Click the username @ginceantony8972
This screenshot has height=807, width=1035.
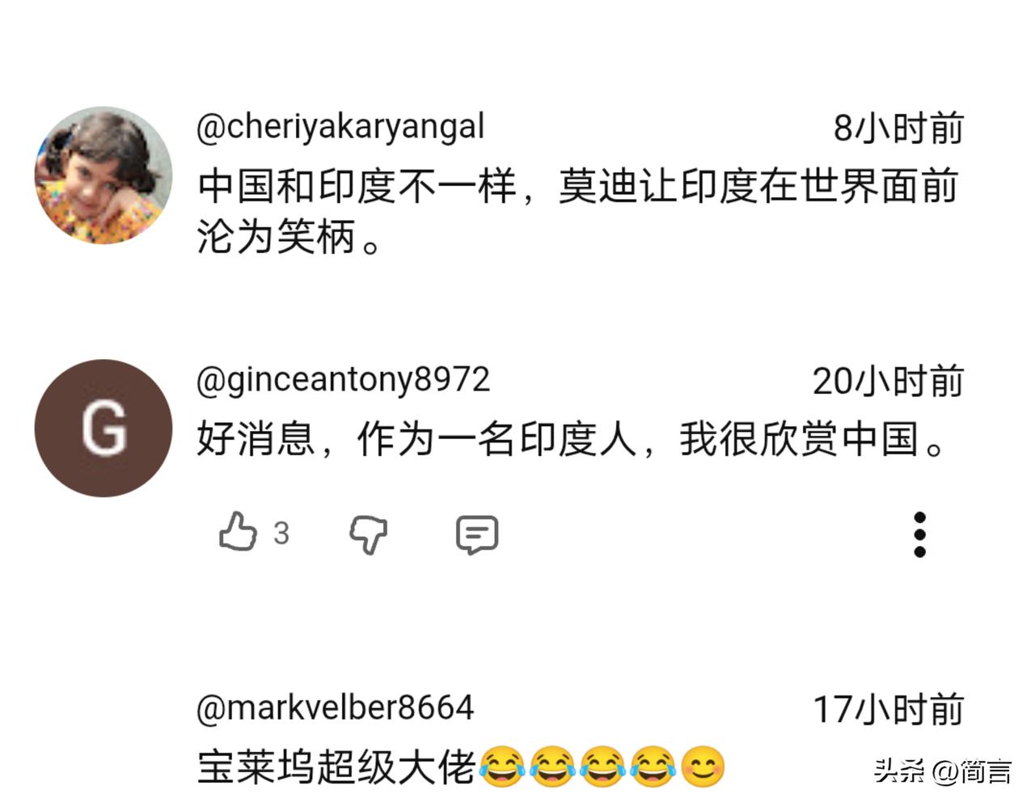pyautogui.click(x=344, y=380)
